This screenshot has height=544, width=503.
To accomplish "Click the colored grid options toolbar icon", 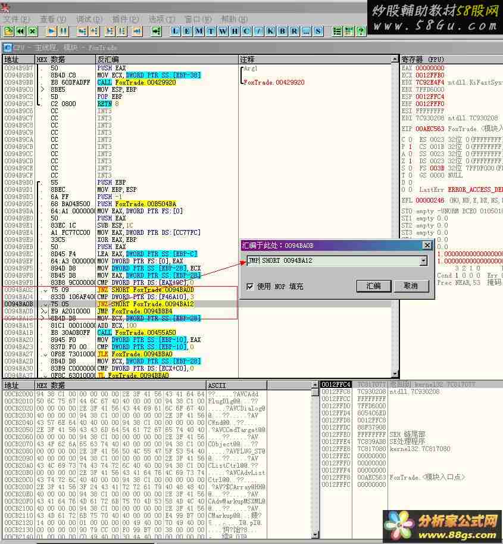I will click(x=349, y=31).
